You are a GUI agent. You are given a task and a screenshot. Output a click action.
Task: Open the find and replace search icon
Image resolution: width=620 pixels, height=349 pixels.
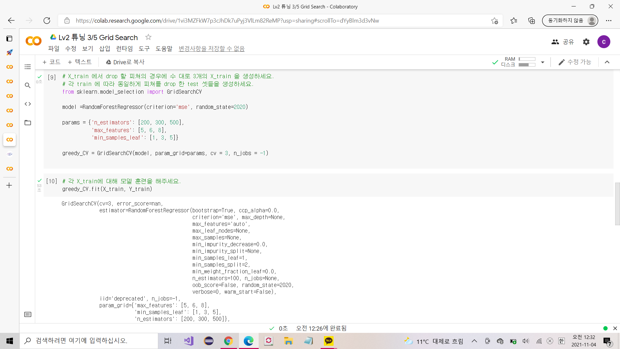click(x=28, y=85)
